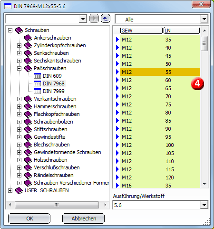Expand the Senkschrauben node

[x=19, y=53]
